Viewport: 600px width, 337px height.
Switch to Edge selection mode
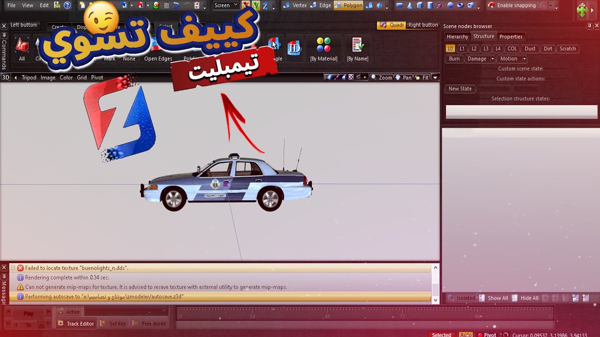(x=321, y=5)
